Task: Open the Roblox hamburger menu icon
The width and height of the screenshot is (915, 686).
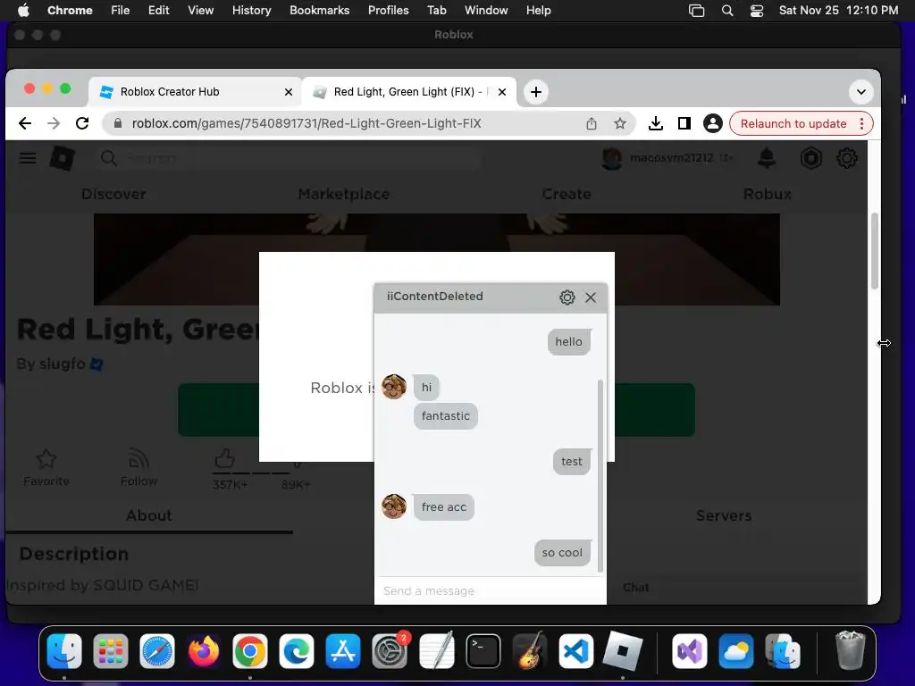Action: click(x=28, y=158)
